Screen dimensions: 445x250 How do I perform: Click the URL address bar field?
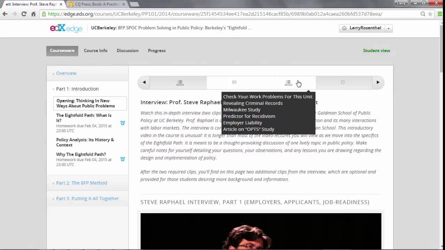pyautogui.click(x=230, y=14)
